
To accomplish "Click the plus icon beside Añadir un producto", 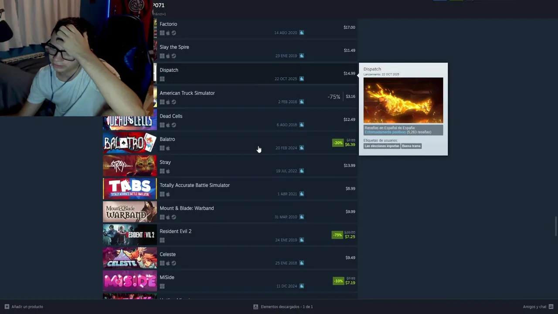I will [7, 307].
